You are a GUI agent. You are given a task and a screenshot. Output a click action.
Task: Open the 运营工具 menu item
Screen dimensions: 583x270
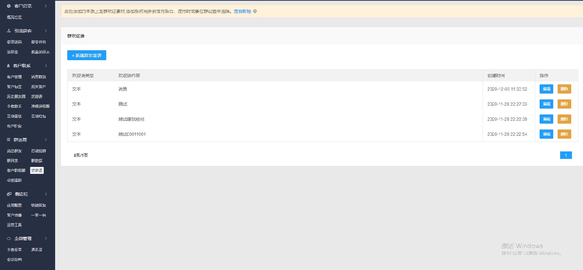pyautogui.click(x=14, y=225)
